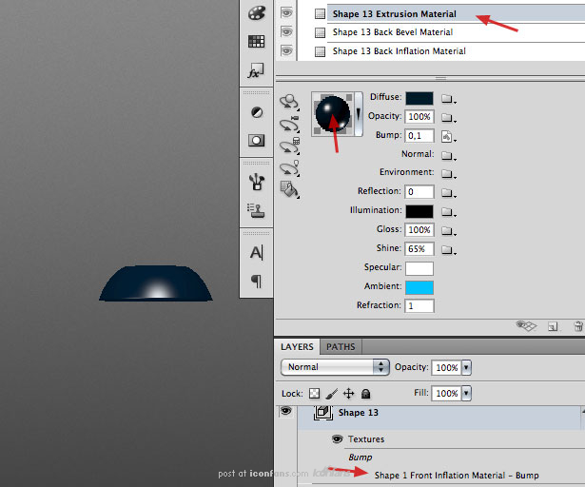Open Normal texture map folder menu

(x=448, y=155)
